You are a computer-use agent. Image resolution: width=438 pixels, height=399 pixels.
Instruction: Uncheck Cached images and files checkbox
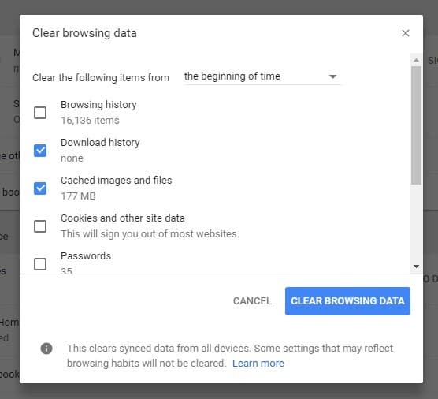click(x=40, y=188)
